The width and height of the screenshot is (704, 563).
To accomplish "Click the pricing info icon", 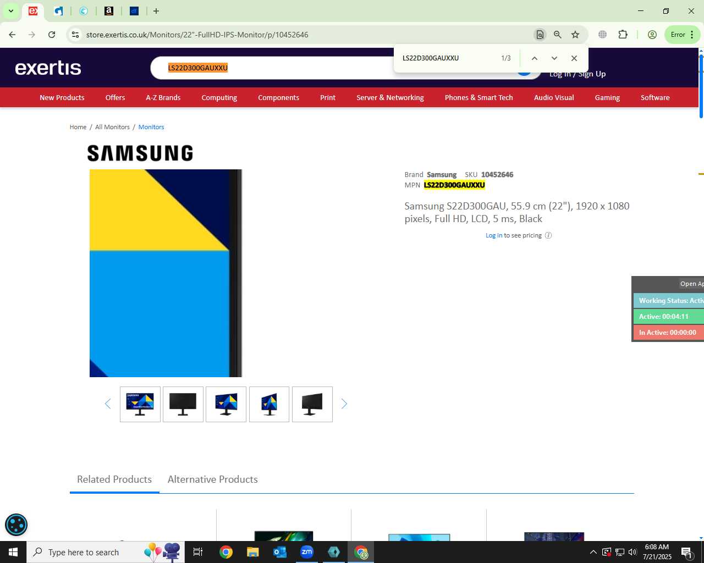I will click(x=548, y=235).
